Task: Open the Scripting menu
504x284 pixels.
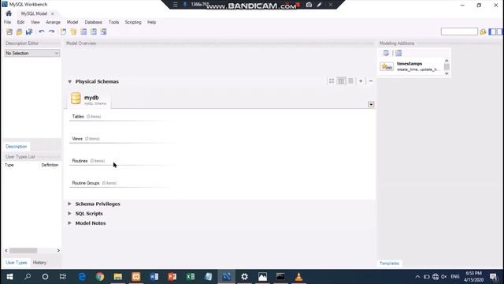Action: pos(133,22)
